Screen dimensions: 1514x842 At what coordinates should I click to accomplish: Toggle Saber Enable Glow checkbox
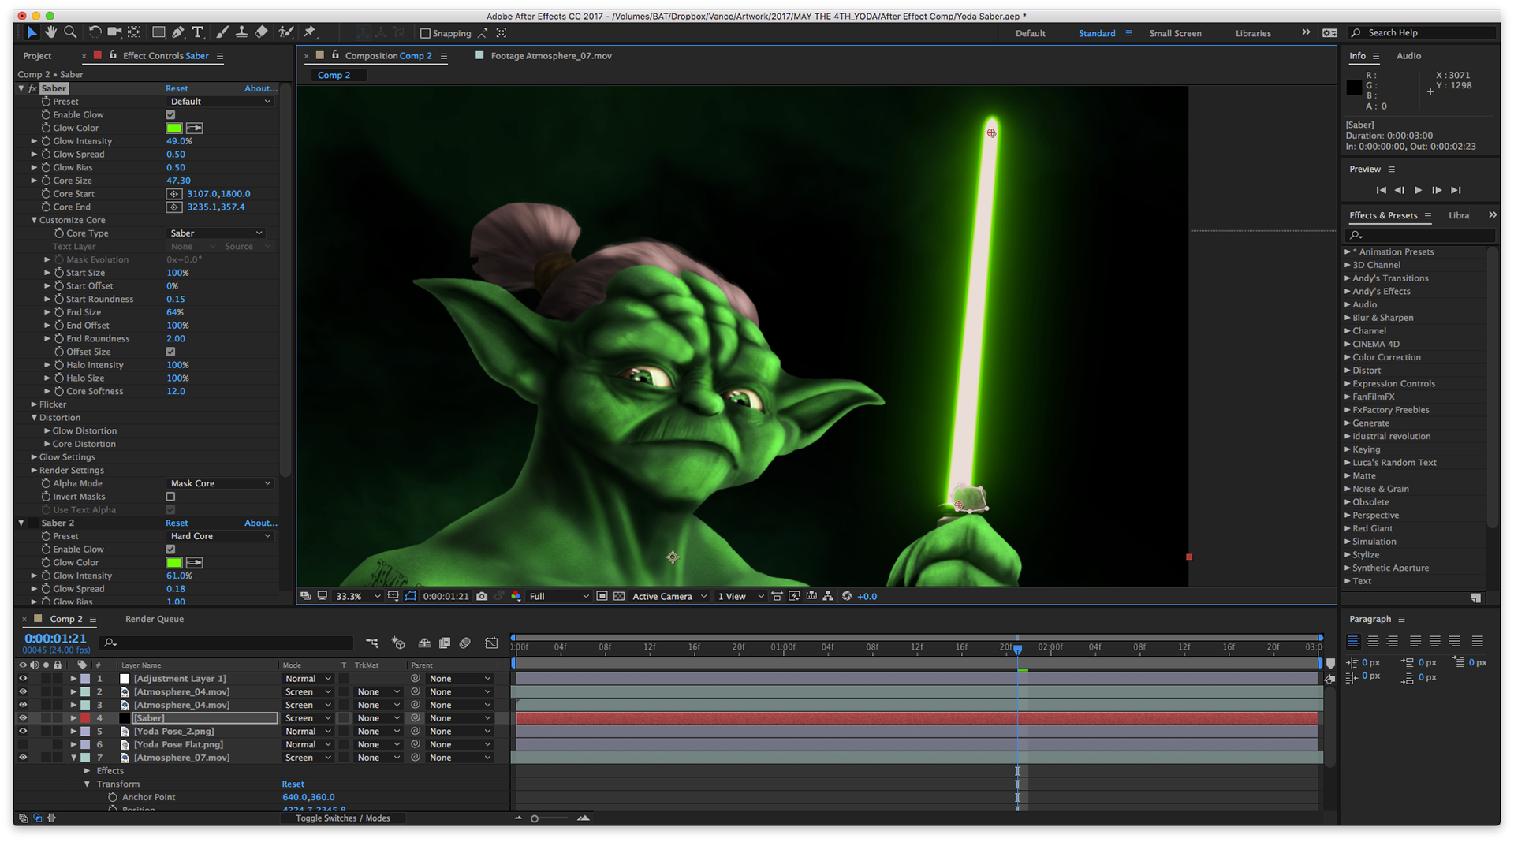170,115
